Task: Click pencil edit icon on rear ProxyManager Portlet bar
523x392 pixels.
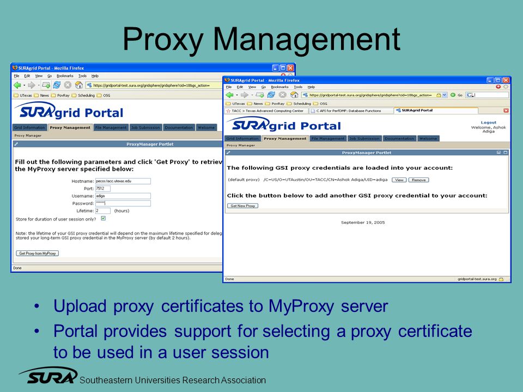Action: click(16, 144)
